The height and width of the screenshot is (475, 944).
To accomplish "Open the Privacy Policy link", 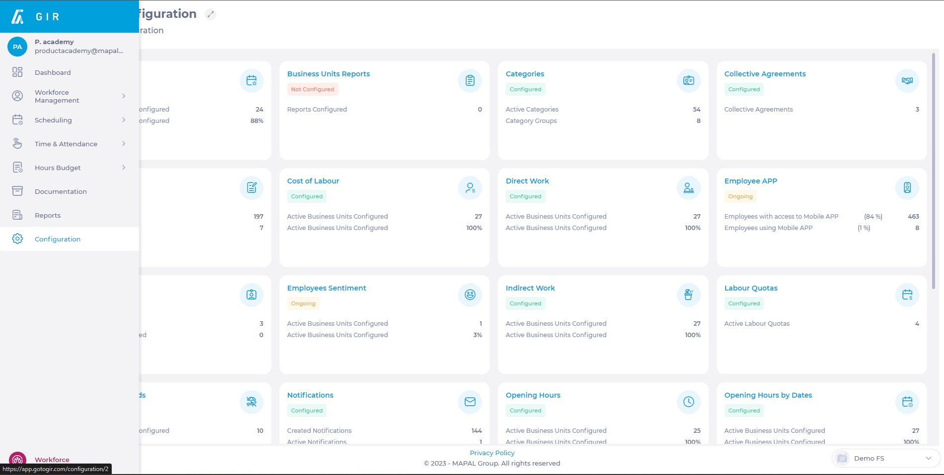I will coord(492,453).
